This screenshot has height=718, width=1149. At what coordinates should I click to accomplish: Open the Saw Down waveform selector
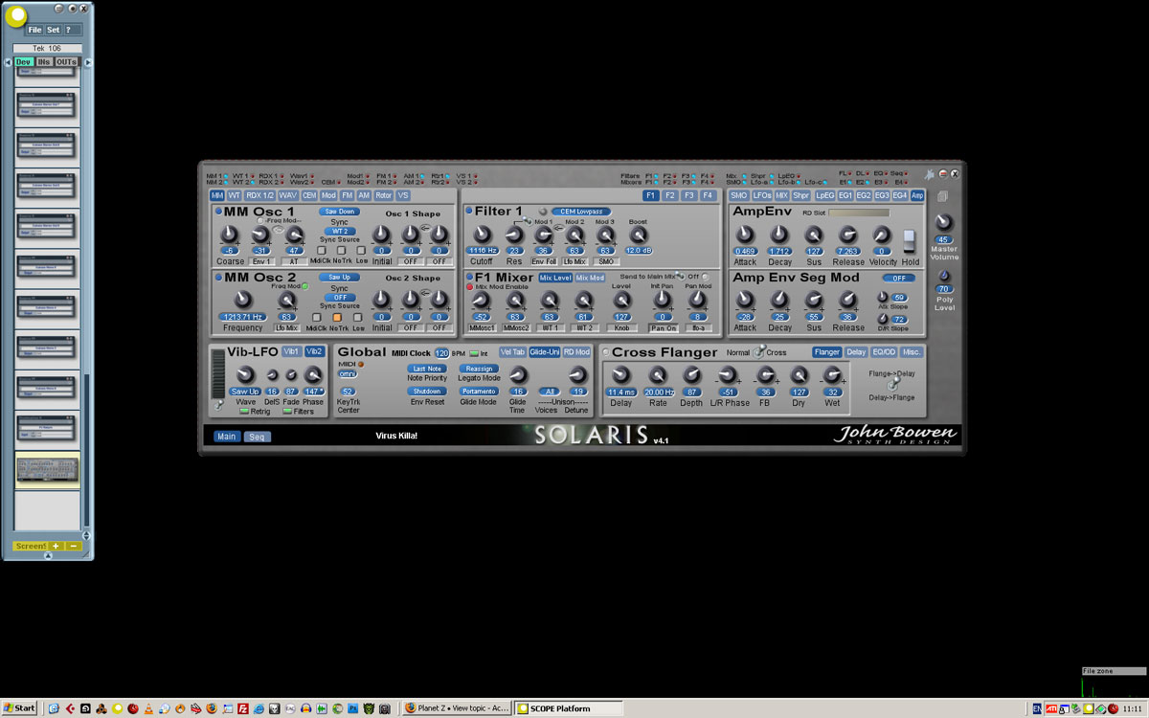[x=340, y=212]
